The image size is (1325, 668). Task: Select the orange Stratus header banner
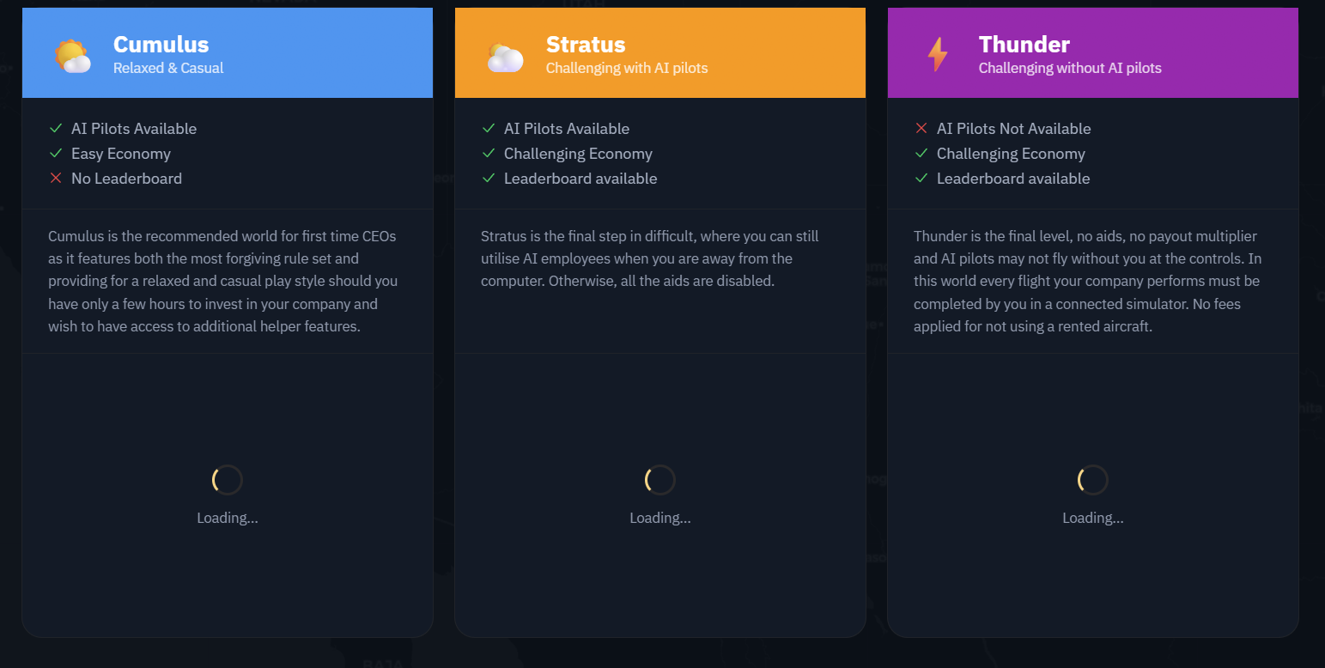660,53
